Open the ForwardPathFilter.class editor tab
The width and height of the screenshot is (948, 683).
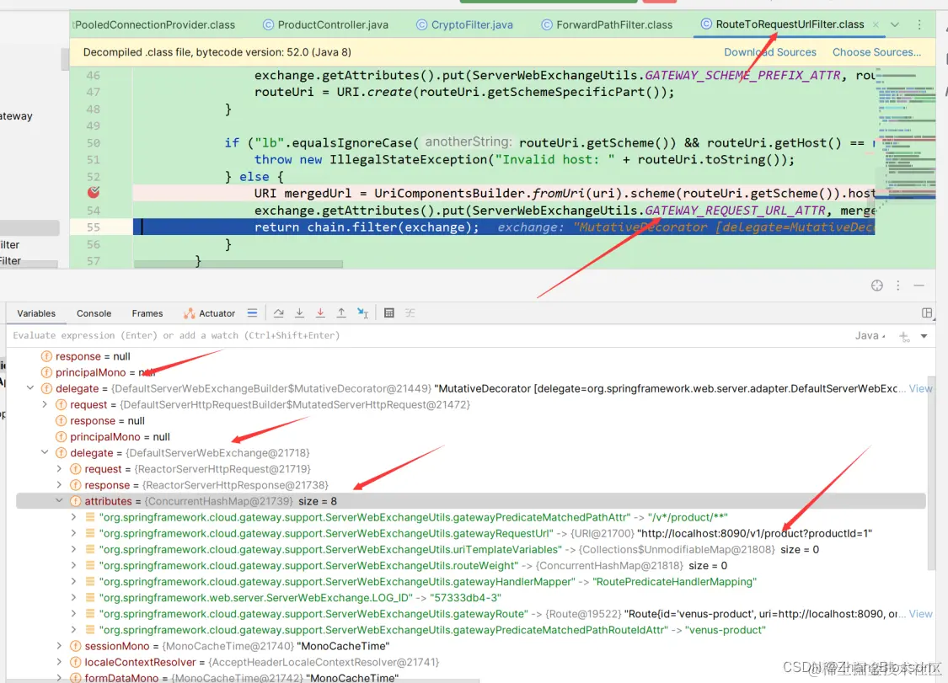click(x=607, y=24)
